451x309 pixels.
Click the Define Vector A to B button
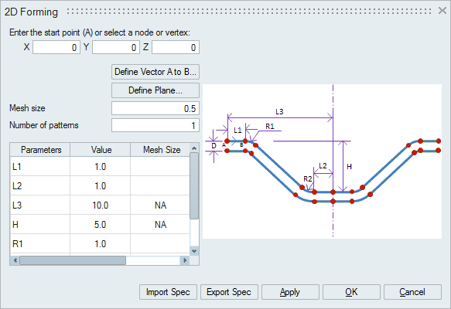(155, 72)
